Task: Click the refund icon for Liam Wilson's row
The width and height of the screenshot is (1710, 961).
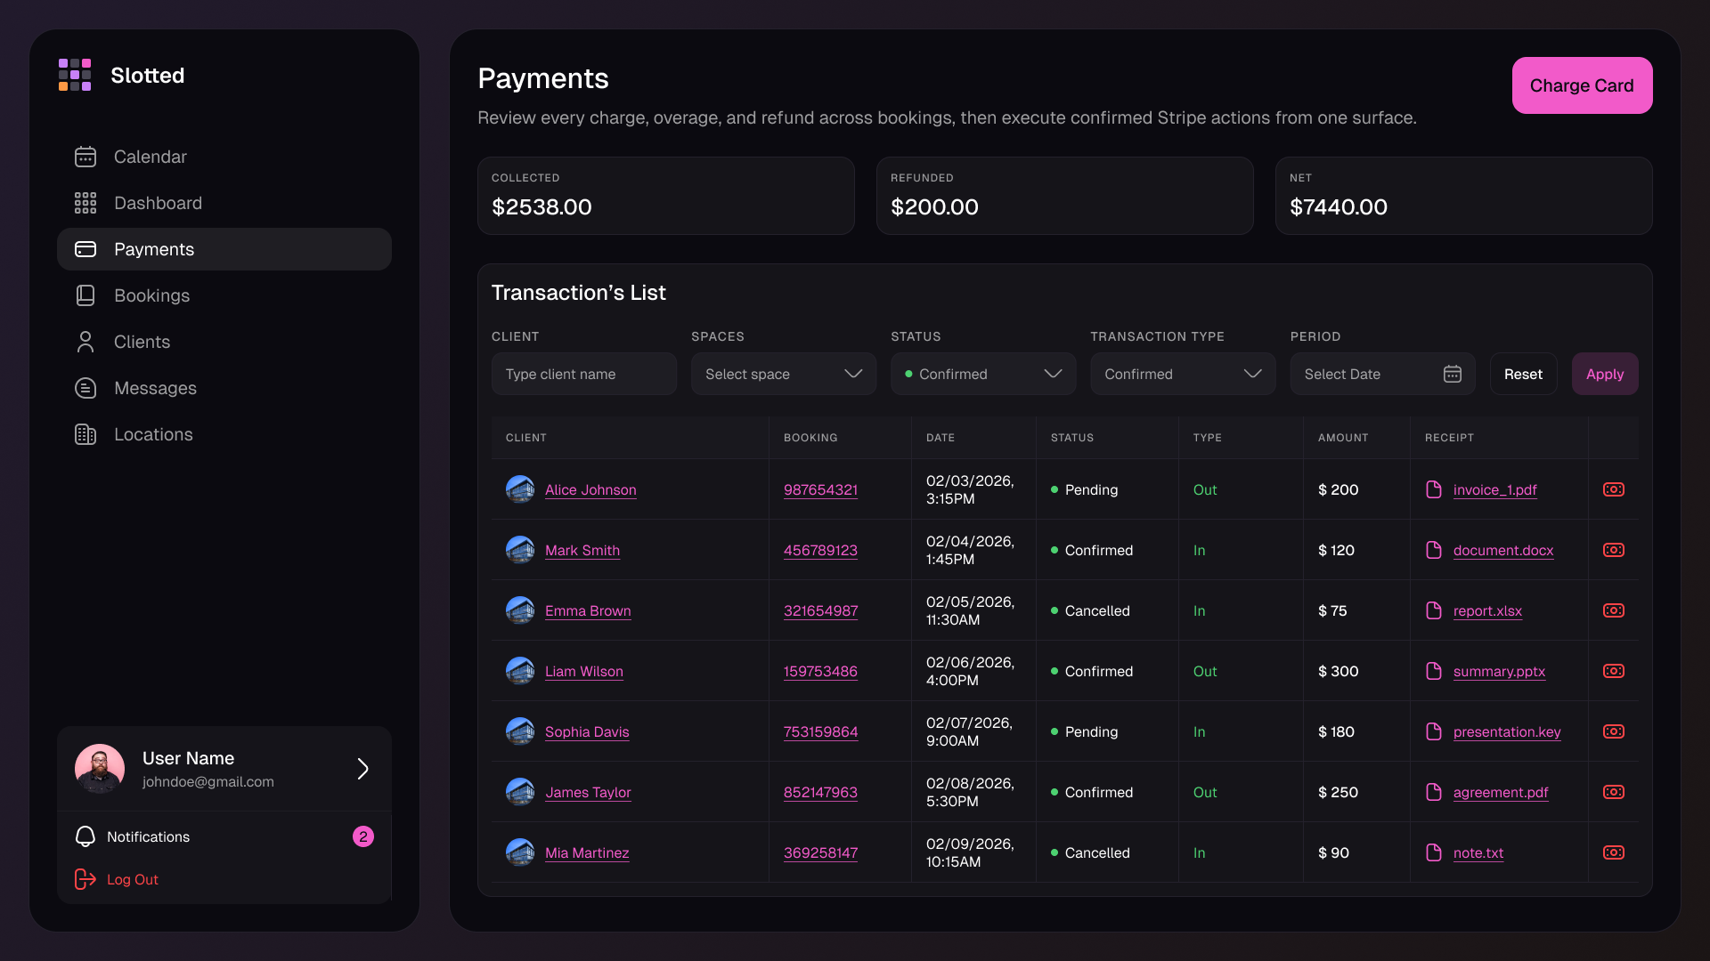Action: point(1614,671)
